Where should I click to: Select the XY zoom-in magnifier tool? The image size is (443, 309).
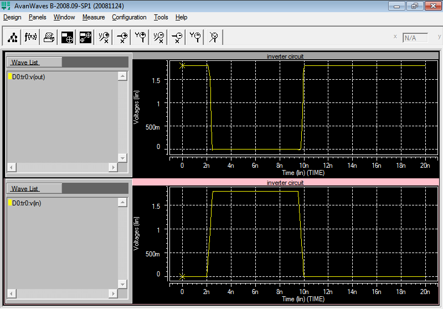pyautogui.click(x=104, y=37)
